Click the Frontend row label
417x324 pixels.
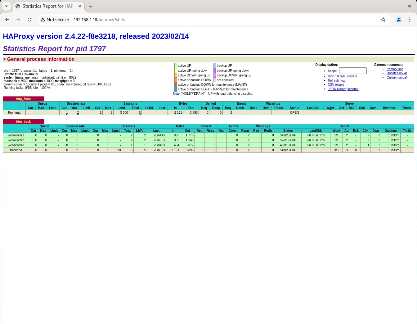14,113
